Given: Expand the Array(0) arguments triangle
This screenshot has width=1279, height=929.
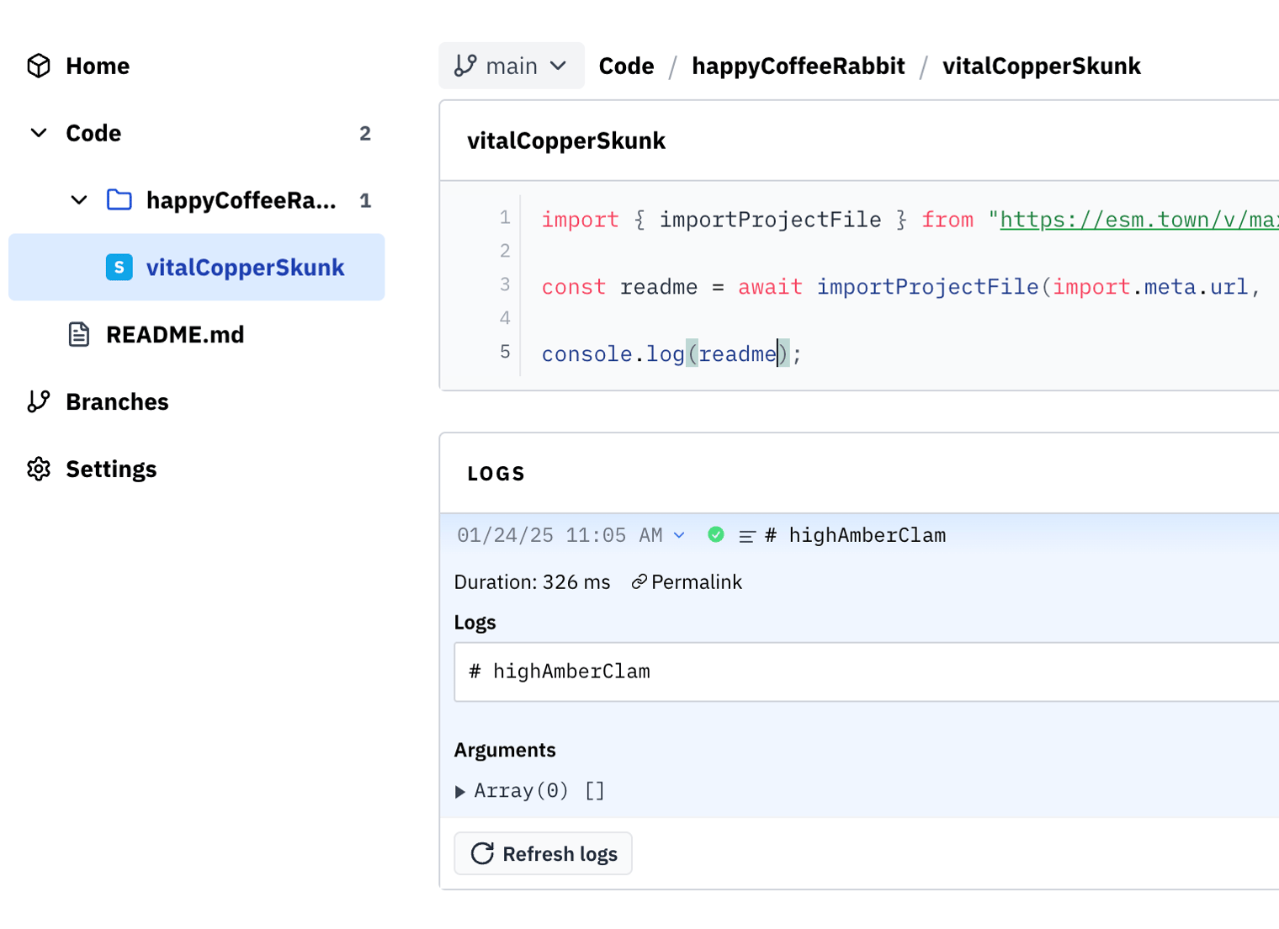Looking at the screenshot, I should [460, 792].
